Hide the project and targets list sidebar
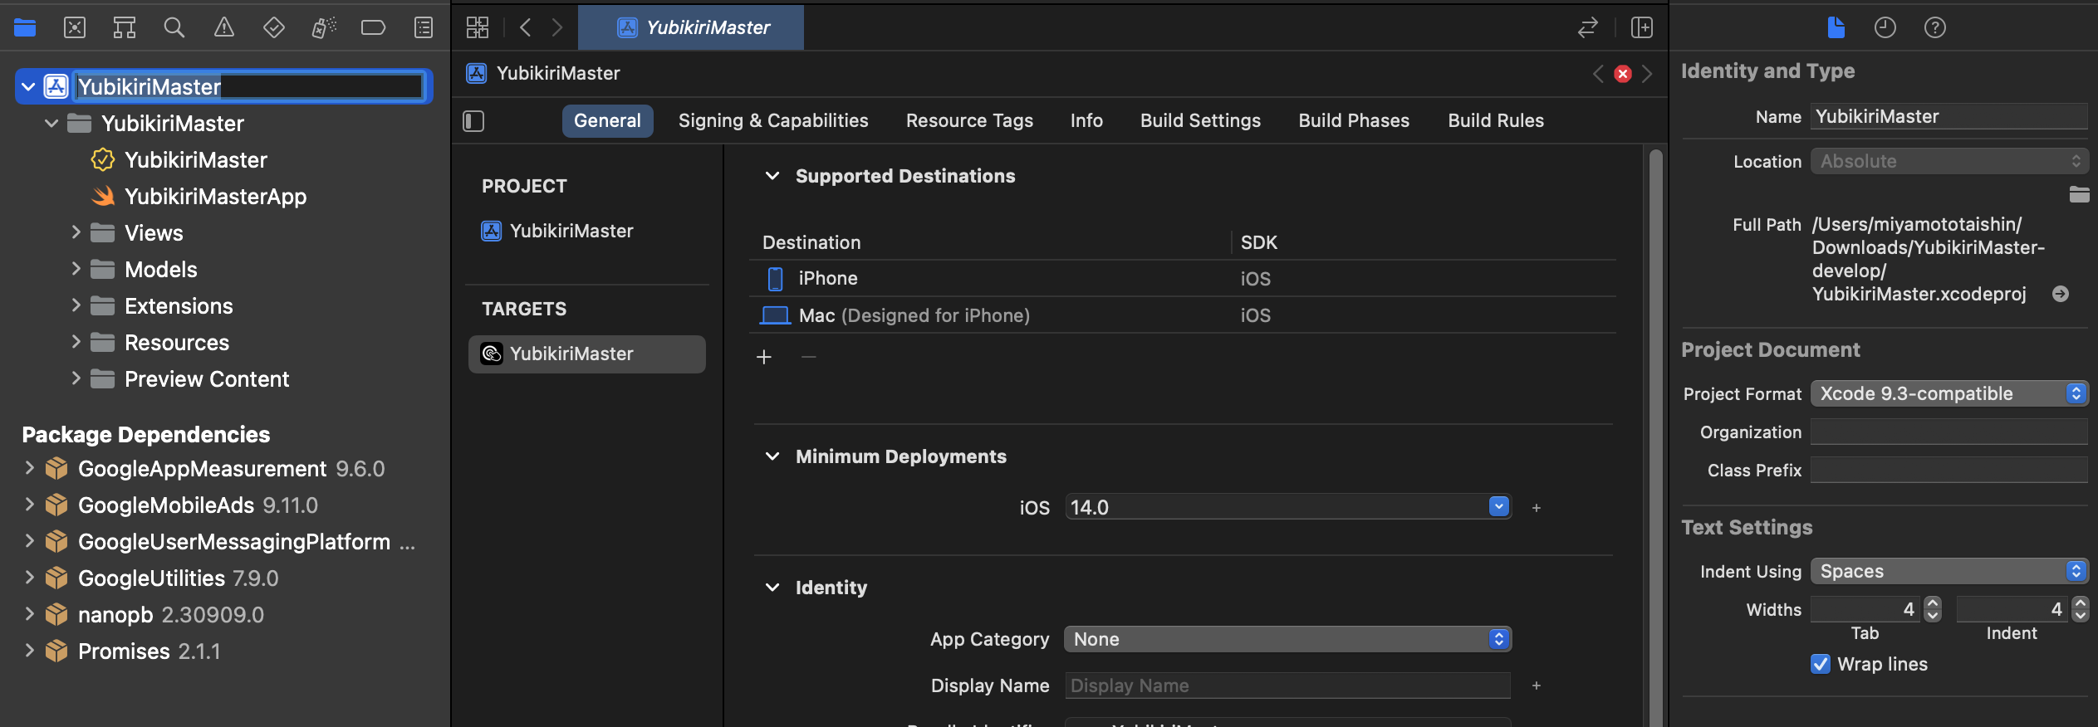 pyautogui.click(x=473, y=121)
